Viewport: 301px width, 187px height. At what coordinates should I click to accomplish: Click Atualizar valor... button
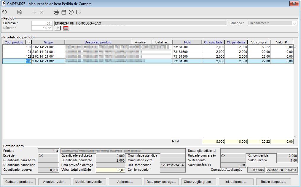(x=55, y=182)
